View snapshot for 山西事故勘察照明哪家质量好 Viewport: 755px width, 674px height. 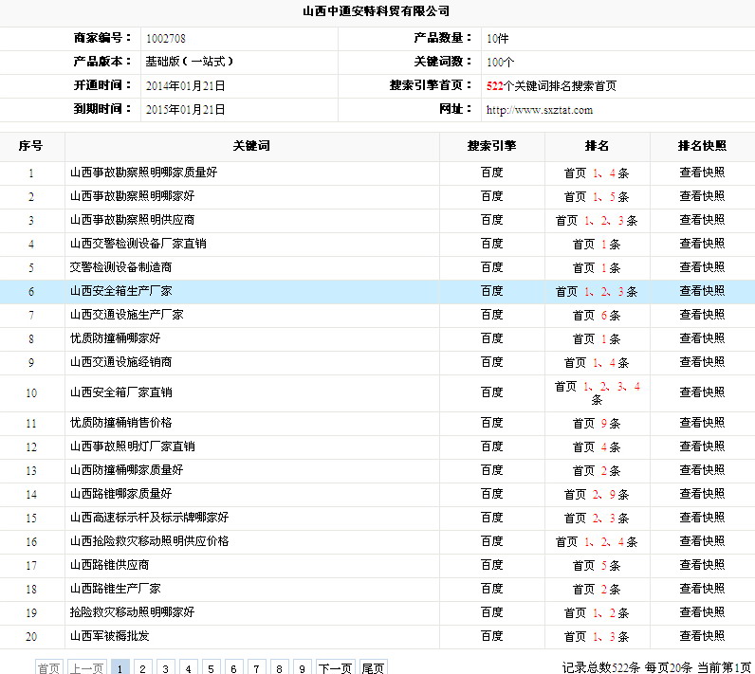pyautogui.click(x=702, y=173)
